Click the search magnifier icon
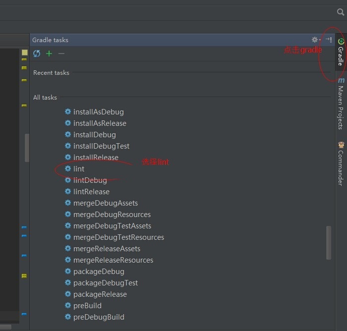The height and width of the screenshot is (331, 347). point(341,12)
